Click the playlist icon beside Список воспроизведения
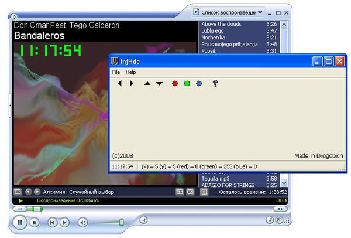Screen dimensions: 351x238 pos(196,12)
